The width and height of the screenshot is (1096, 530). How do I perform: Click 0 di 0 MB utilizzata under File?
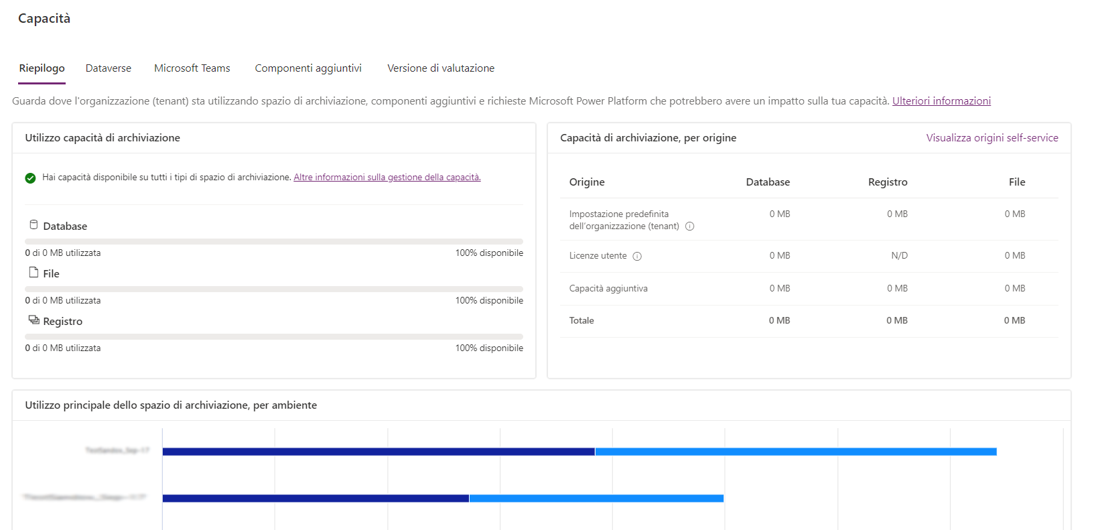(x=63, y=301)
